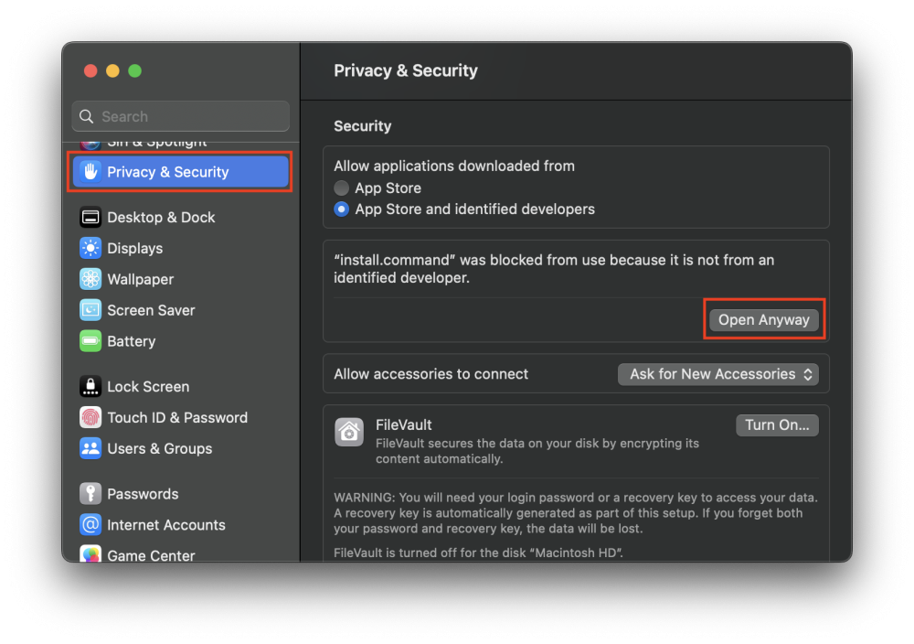Open Touch ID fingerprint icon
914x644 pixels.
pyautogui.click(x=90, y=418)
